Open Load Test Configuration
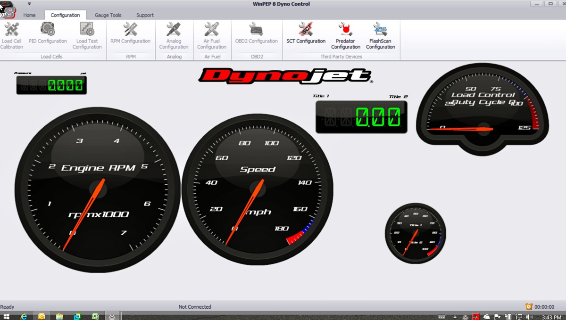This screenshot has height=320, width=566. 87,36
